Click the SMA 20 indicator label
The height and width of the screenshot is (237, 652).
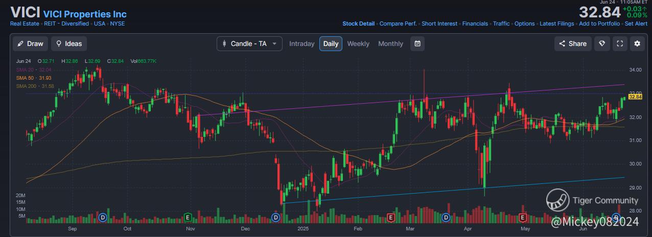click(x=35, y=69)
